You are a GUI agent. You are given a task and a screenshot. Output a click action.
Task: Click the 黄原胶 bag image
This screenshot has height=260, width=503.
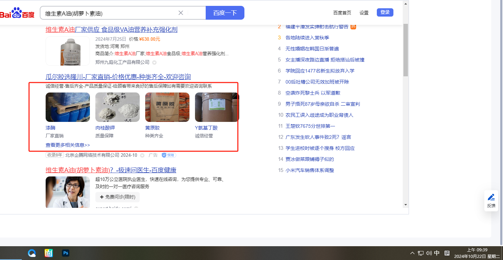coord(167,107)
